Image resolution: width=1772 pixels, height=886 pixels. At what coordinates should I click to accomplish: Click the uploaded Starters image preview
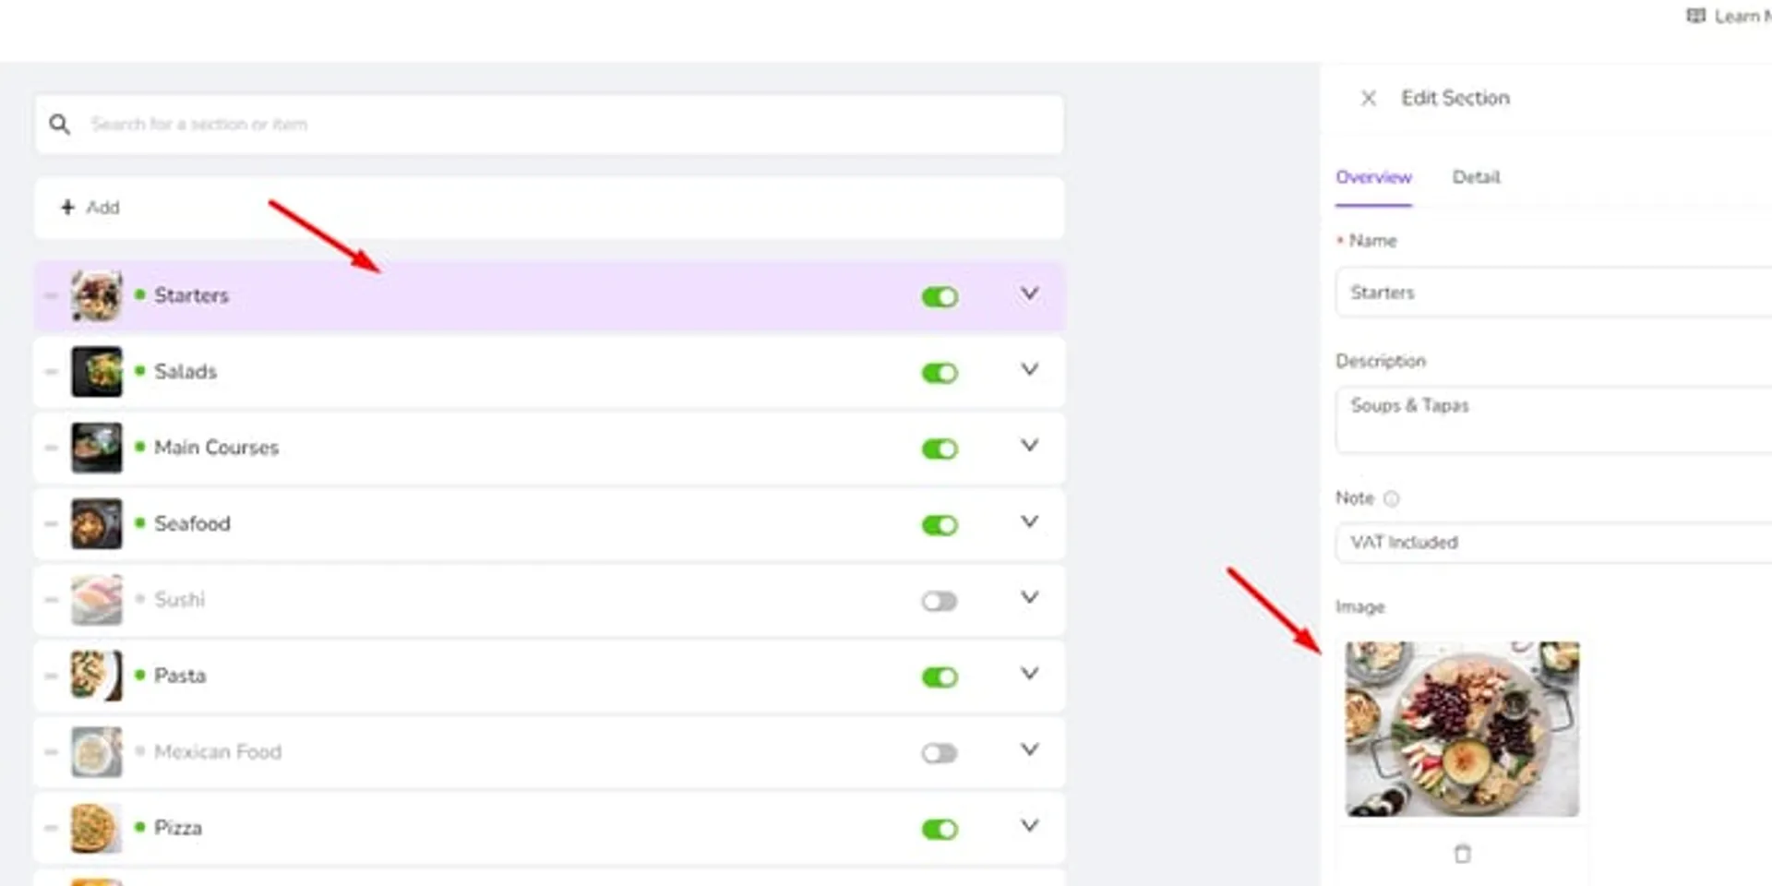coord(1462,729)
